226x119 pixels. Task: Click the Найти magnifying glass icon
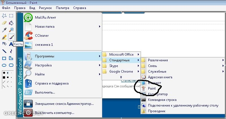click(x=28, y=74)
